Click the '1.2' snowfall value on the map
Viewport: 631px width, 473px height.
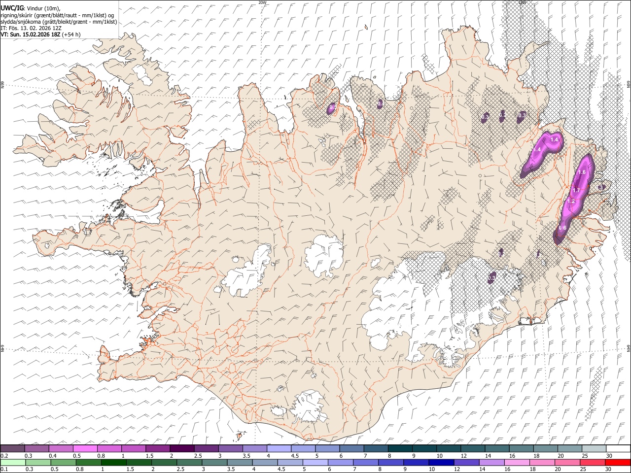tap(571, 201)
